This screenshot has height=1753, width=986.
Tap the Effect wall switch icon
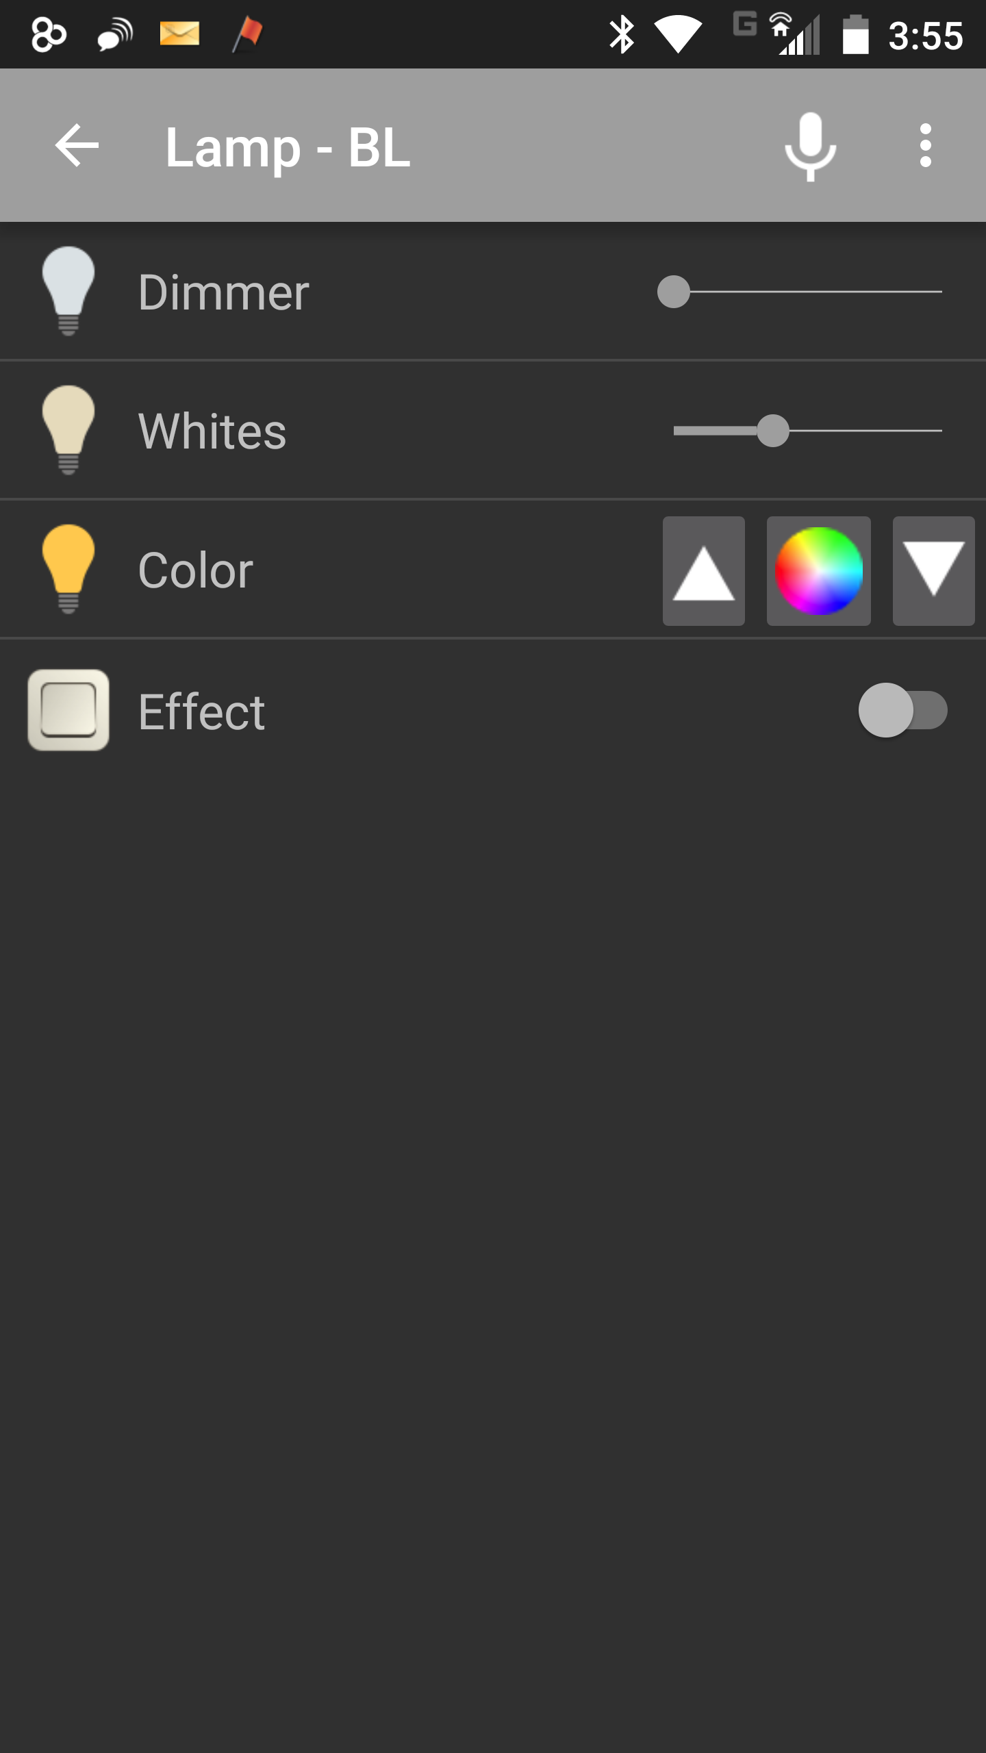(68, 710)
